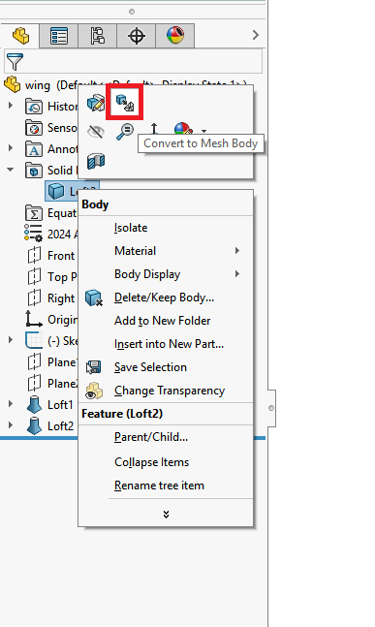Screen dimensions: 375x627
Task: Expand the History folder
Action: (x=11, y=106)
